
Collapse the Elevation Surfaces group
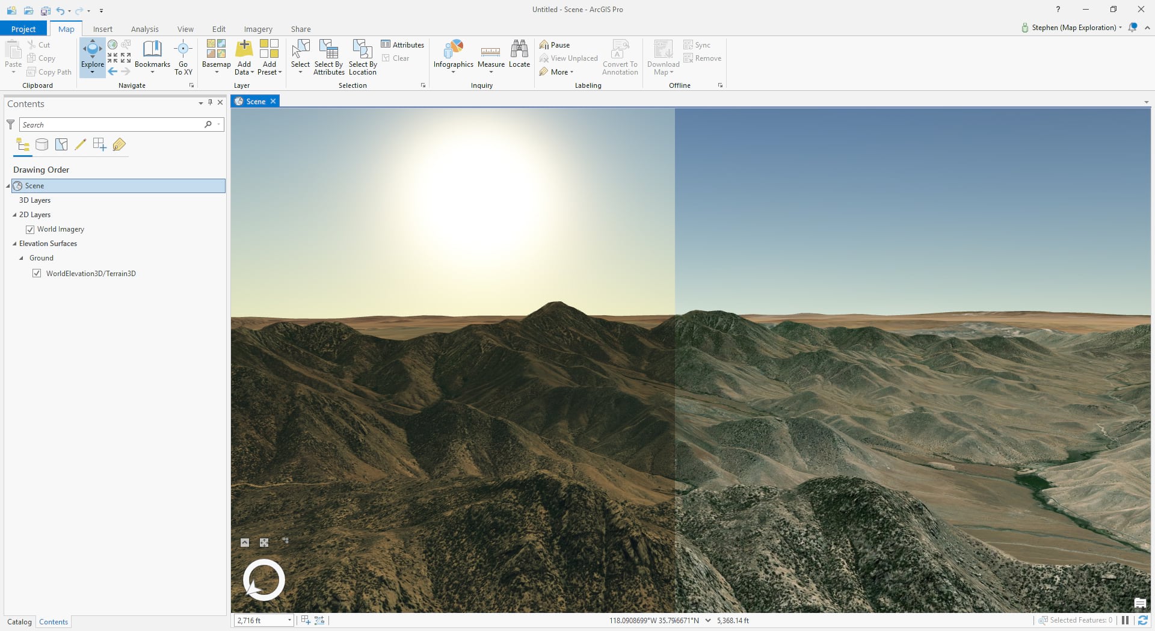[14, 244]
